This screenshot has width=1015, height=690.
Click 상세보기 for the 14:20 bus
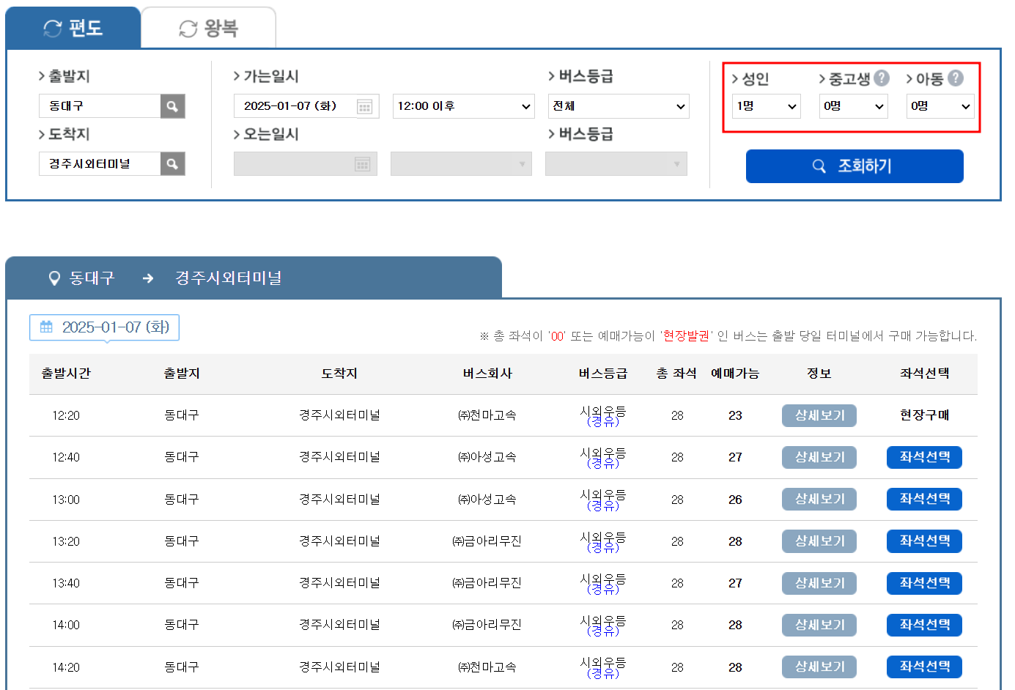click(819, 667)
